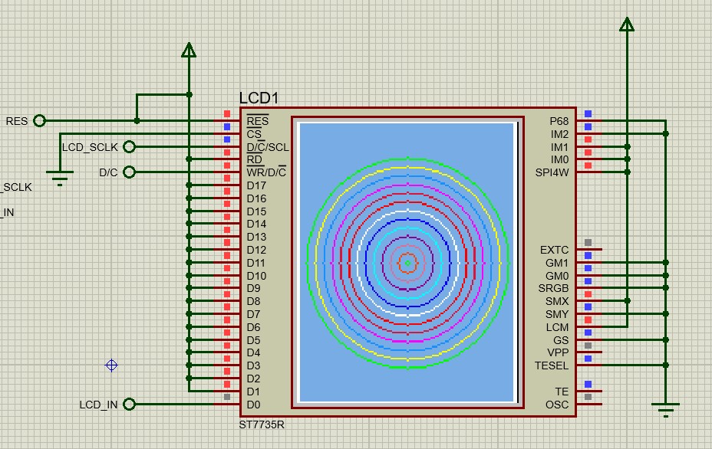Screen dimensions: 712x449
Task: Click the red state indicator at RES pin
Action: [227, 114]
